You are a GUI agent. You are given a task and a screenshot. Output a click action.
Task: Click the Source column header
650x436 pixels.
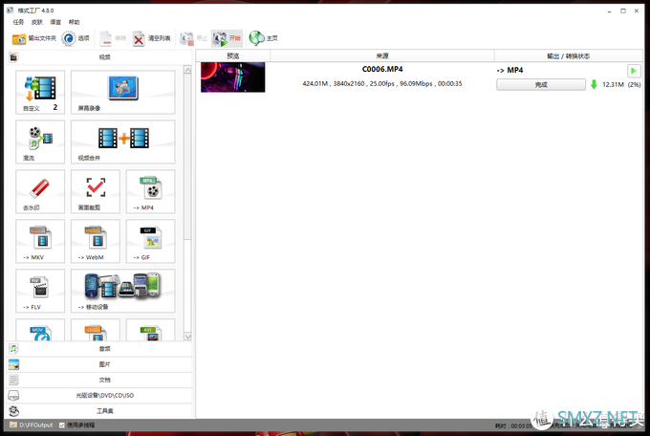[x=382, y=56]
